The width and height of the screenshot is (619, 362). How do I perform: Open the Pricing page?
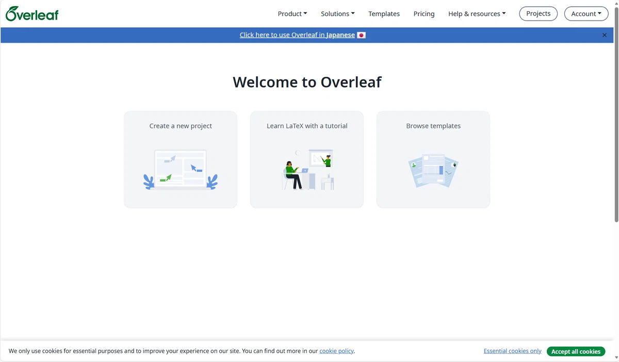click(424, 14)
